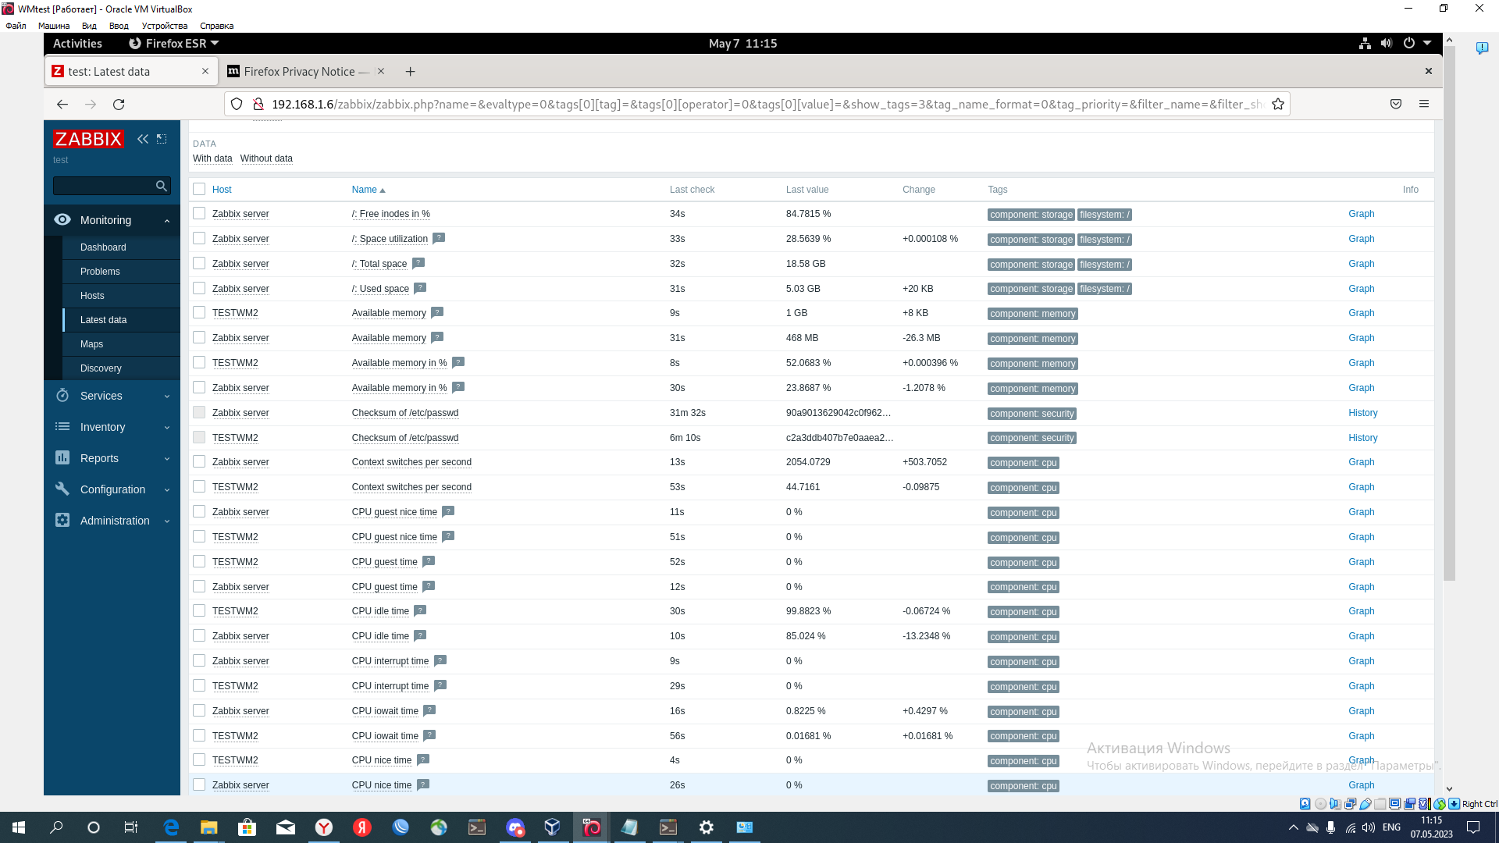Open the Машина menu in VirtualBox
Viewport: 1499px width, 843px height.
coord(53,25)
